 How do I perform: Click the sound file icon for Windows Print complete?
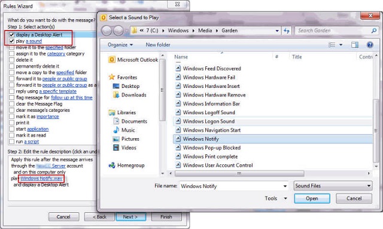pos(178,157)
